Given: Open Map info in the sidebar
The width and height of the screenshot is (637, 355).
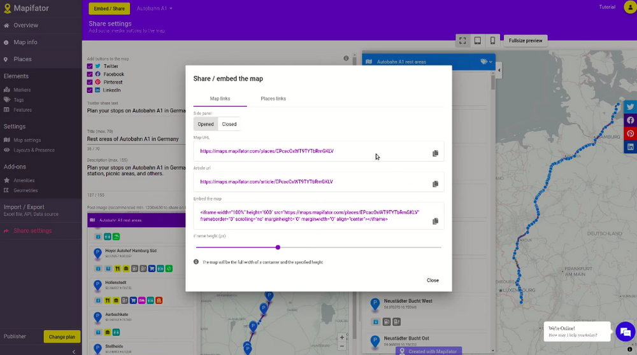Looking at the screenshot, I should coord(25,43).
